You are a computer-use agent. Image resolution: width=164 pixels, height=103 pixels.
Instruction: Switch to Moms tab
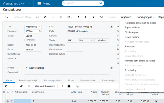[71, 80]
